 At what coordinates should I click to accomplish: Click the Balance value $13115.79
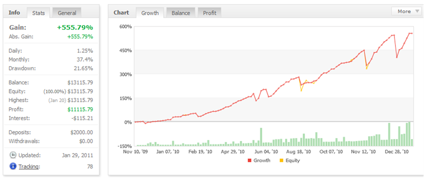(x=80, y=82)
